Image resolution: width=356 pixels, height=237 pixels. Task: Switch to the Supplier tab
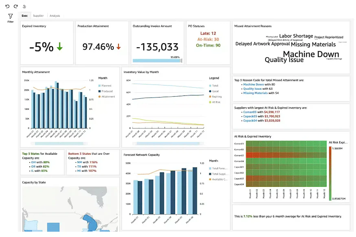point(38,16)
